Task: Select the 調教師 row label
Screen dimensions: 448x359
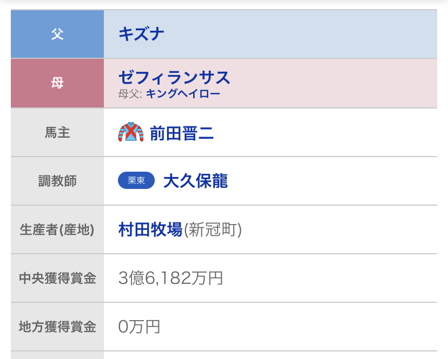Action: coord(57,181)
